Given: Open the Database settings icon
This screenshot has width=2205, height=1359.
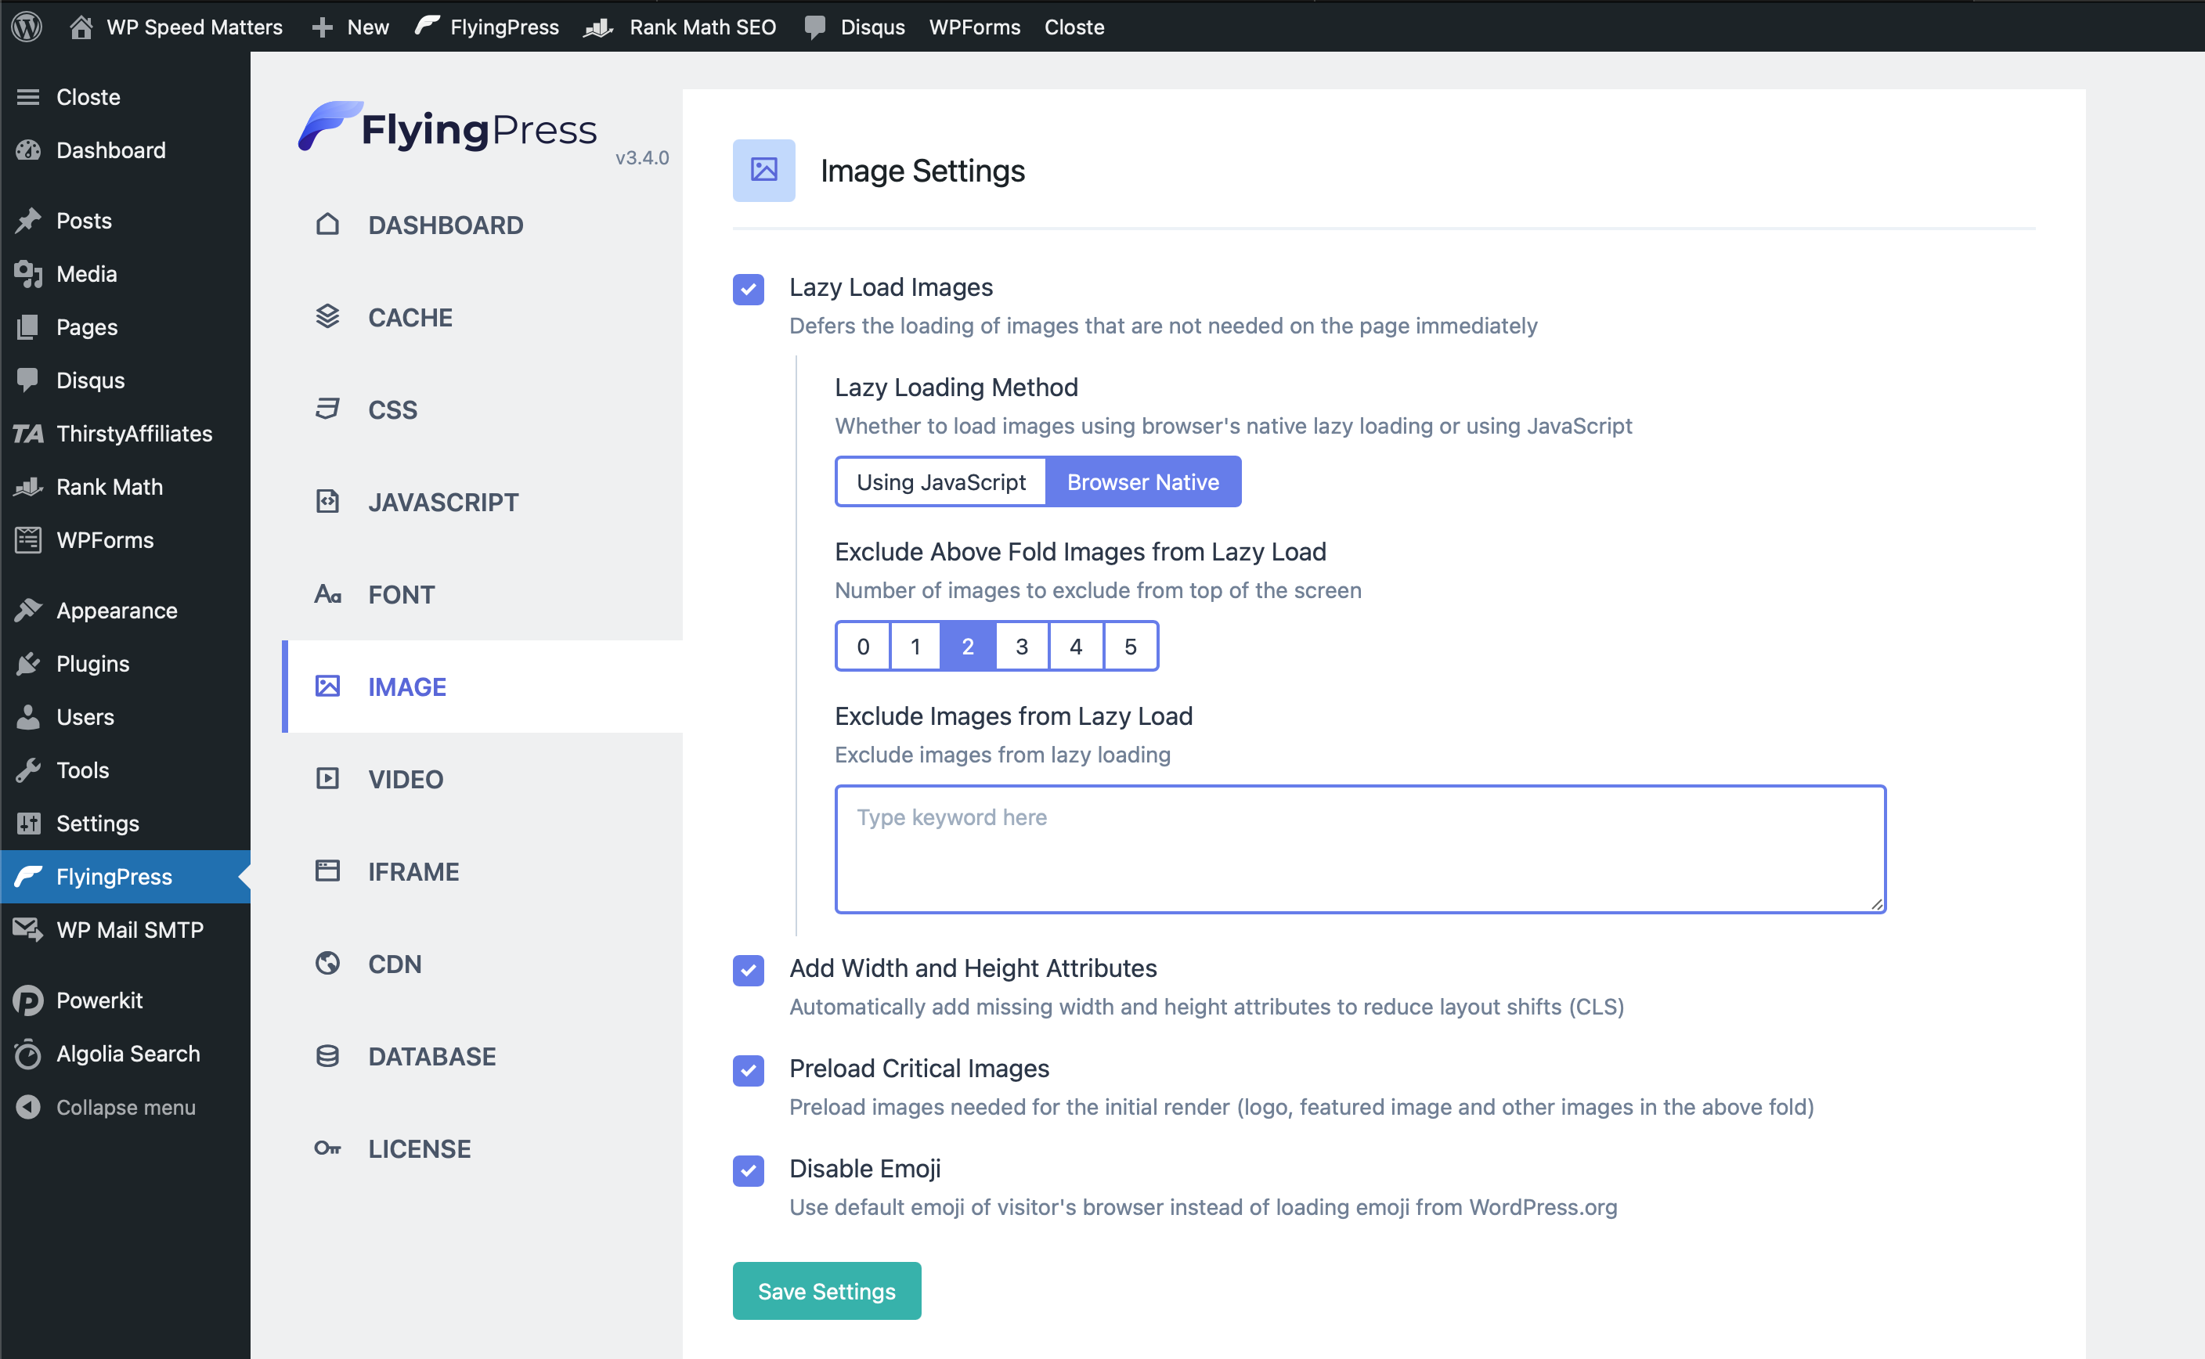Looking at the screenshot, I should [327, 1055].
